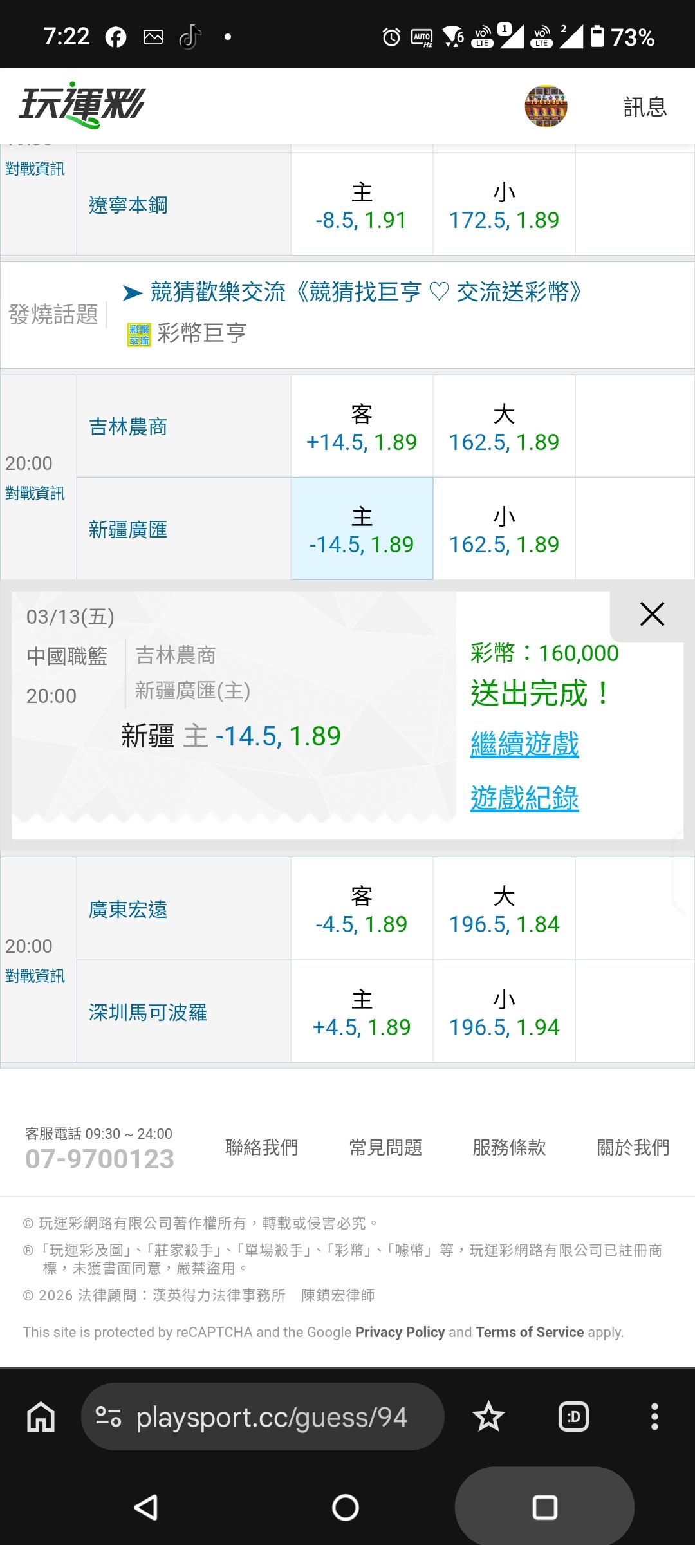Tap the browser home icon

(x=41, y=1417)
